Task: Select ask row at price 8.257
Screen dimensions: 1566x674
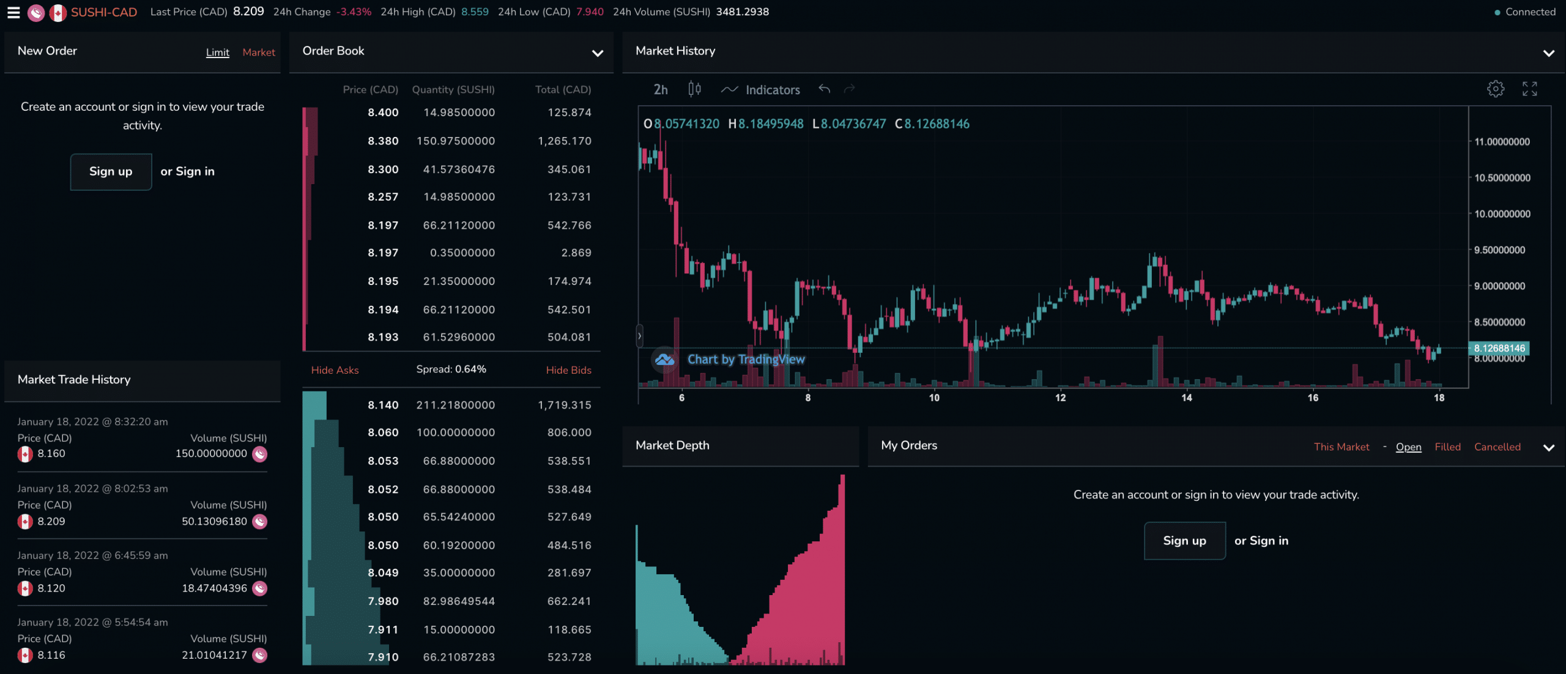Action: [451, 197]
